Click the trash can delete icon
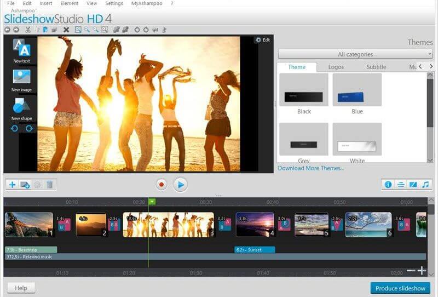 tap(49, 185)
